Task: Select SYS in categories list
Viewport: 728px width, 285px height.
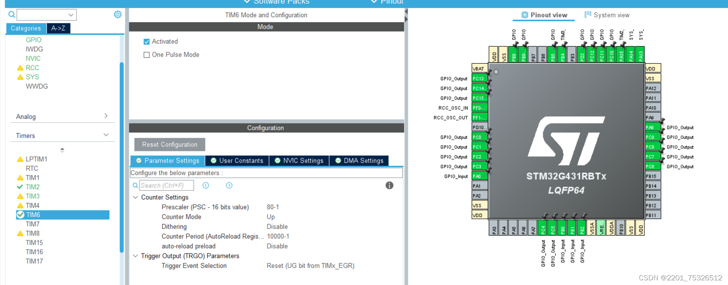Action: coord(32,77)
